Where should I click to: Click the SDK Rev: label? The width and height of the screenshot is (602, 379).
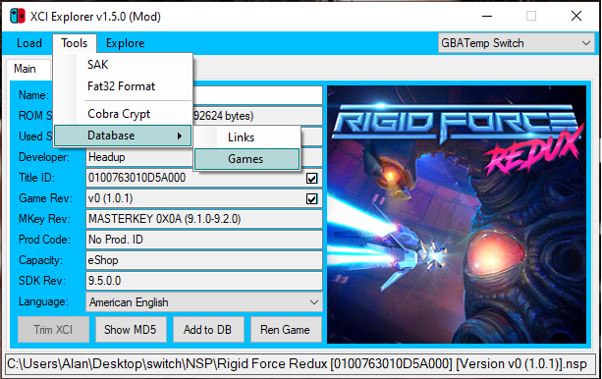(x=42, y=281)
